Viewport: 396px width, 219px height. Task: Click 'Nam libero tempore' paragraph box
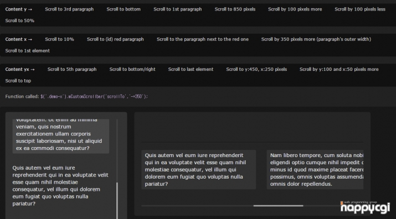(x=315, y=170)
